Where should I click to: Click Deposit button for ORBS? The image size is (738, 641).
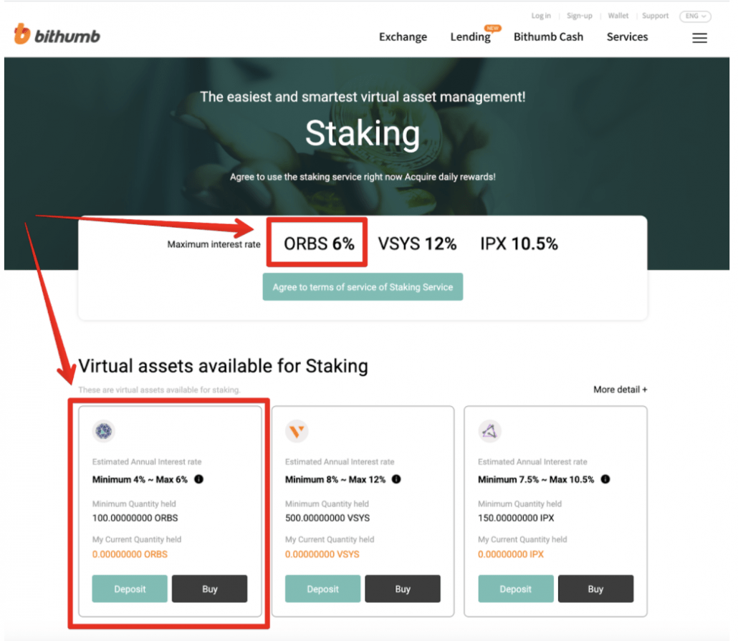point(130,589)
